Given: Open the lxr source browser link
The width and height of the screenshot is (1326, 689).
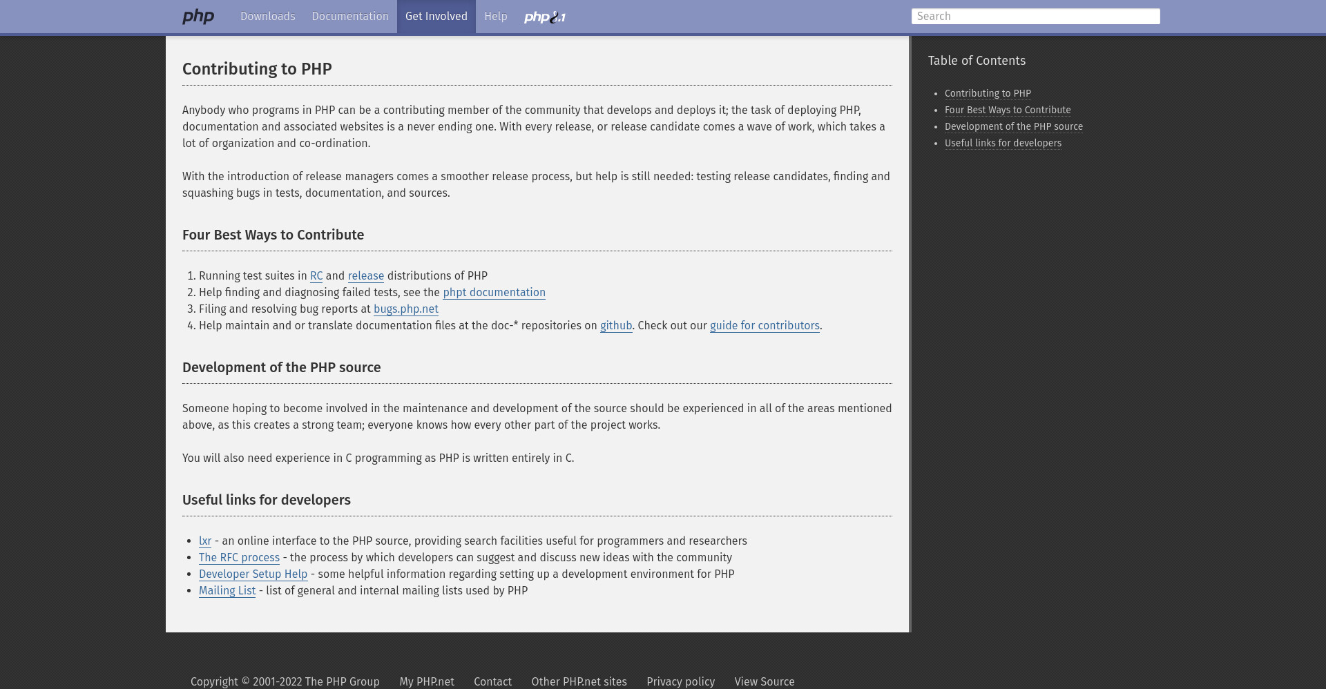Looking at the screenshot, I should tap(205, 541).
